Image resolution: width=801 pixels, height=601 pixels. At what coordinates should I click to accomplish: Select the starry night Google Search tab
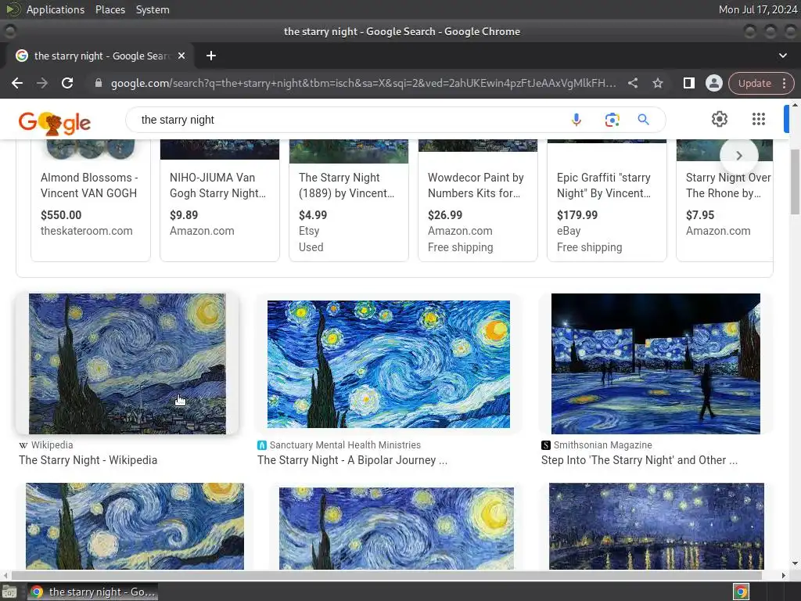[99, 56]
